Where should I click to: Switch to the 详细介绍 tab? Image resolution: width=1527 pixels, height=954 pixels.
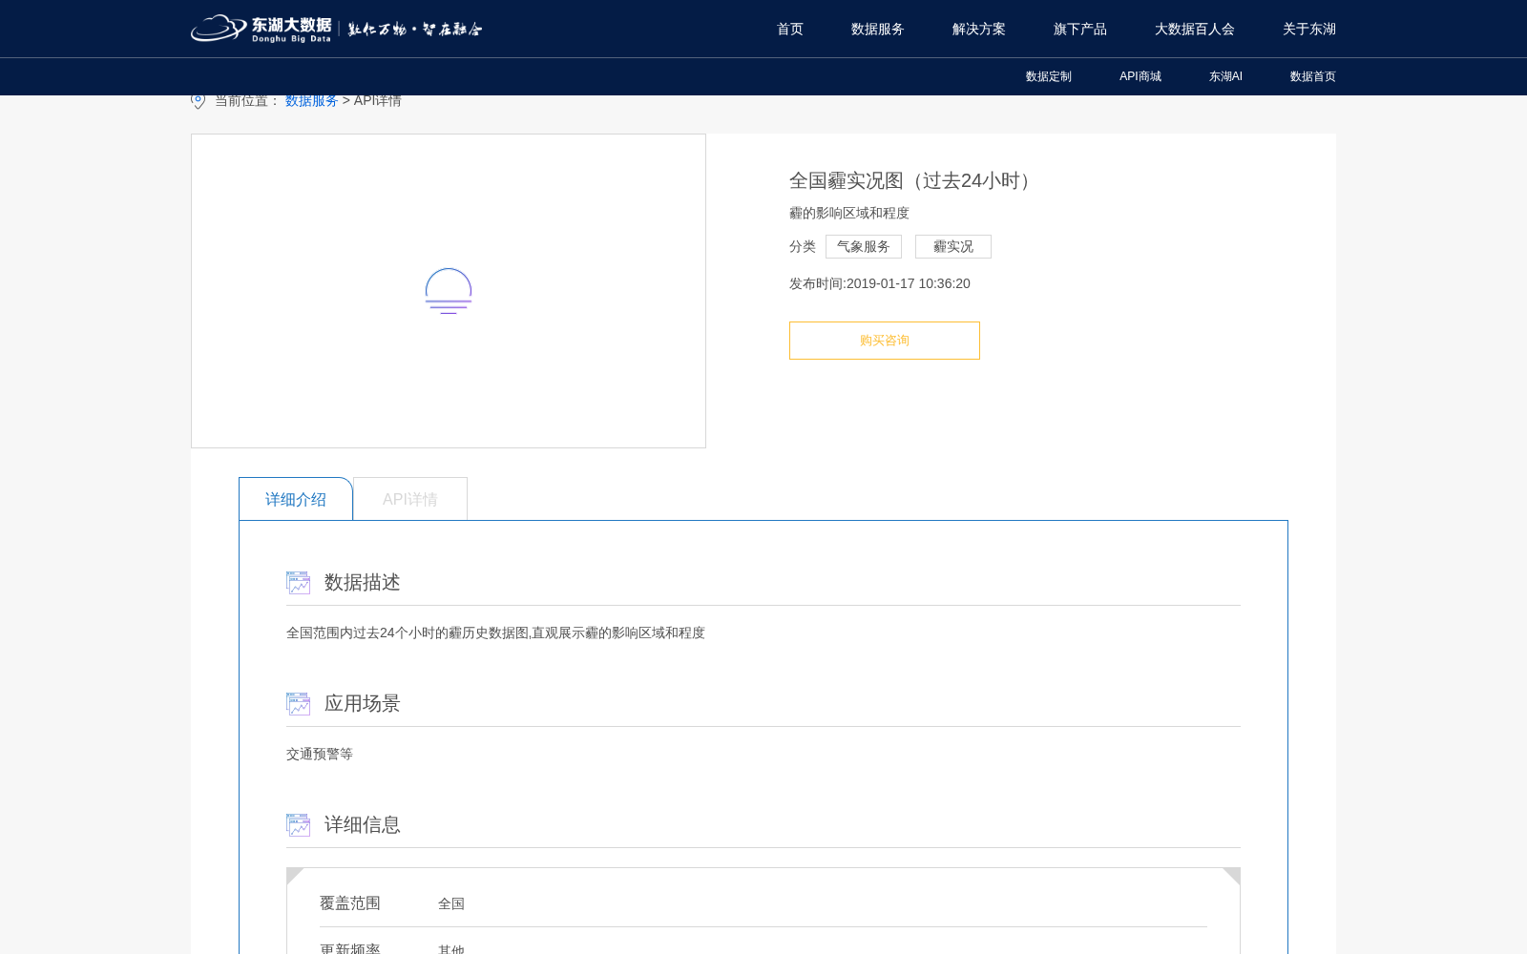[296, 499]
